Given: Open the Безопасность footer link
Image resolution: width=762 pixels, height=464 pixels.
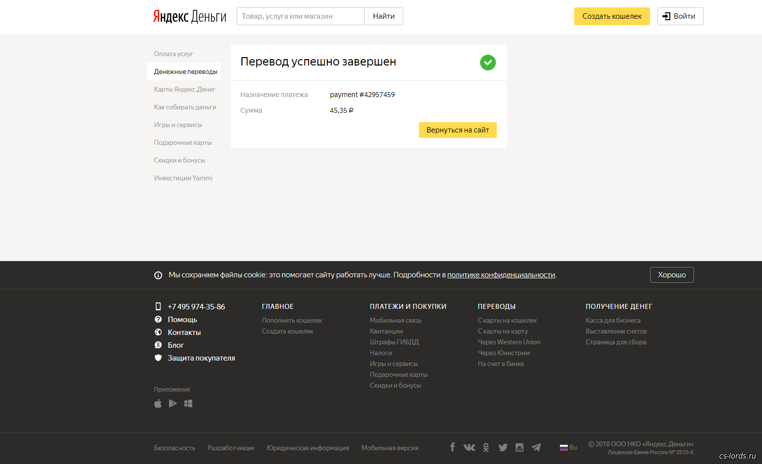Looking at the screenshot, I should click(174, 448).
